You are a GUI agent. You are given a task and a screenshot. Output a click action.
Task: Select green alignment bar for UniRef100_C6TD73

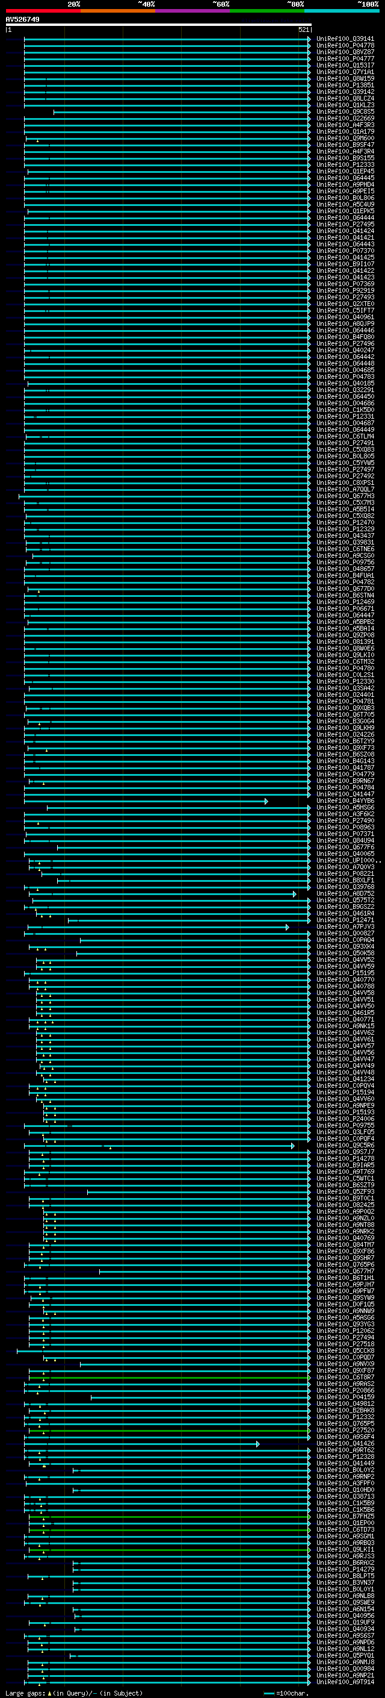(x=170, y=1530)
